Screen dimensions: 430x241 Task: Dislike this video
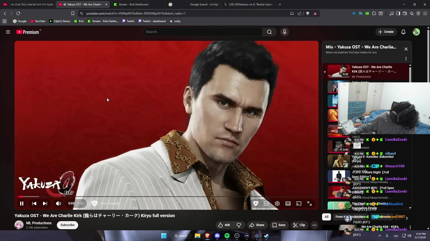click(239, 225)
